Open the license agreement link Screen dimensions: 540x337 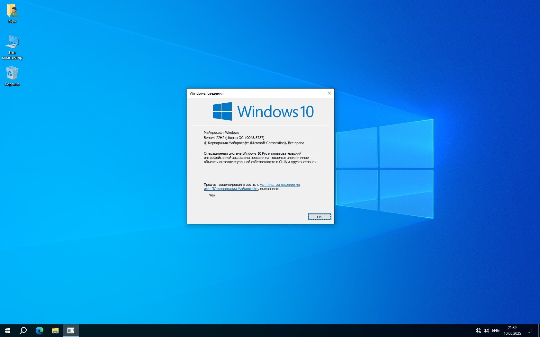tap(280, 185)
